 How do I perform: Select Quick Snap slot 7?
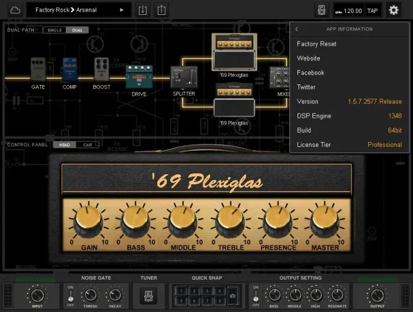pyautogui.click(x=207, y=300)
